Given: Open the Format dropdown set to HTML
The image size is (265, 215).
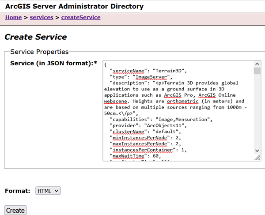Looking at the screenshot, I should coord(48,191).
